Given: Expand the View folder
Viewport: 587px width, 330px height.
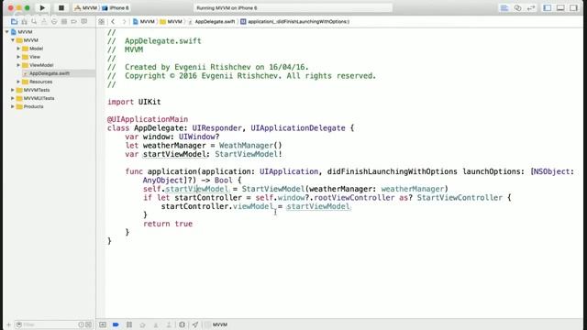Looking at the screenshot, I should click(x=18, y=57).
